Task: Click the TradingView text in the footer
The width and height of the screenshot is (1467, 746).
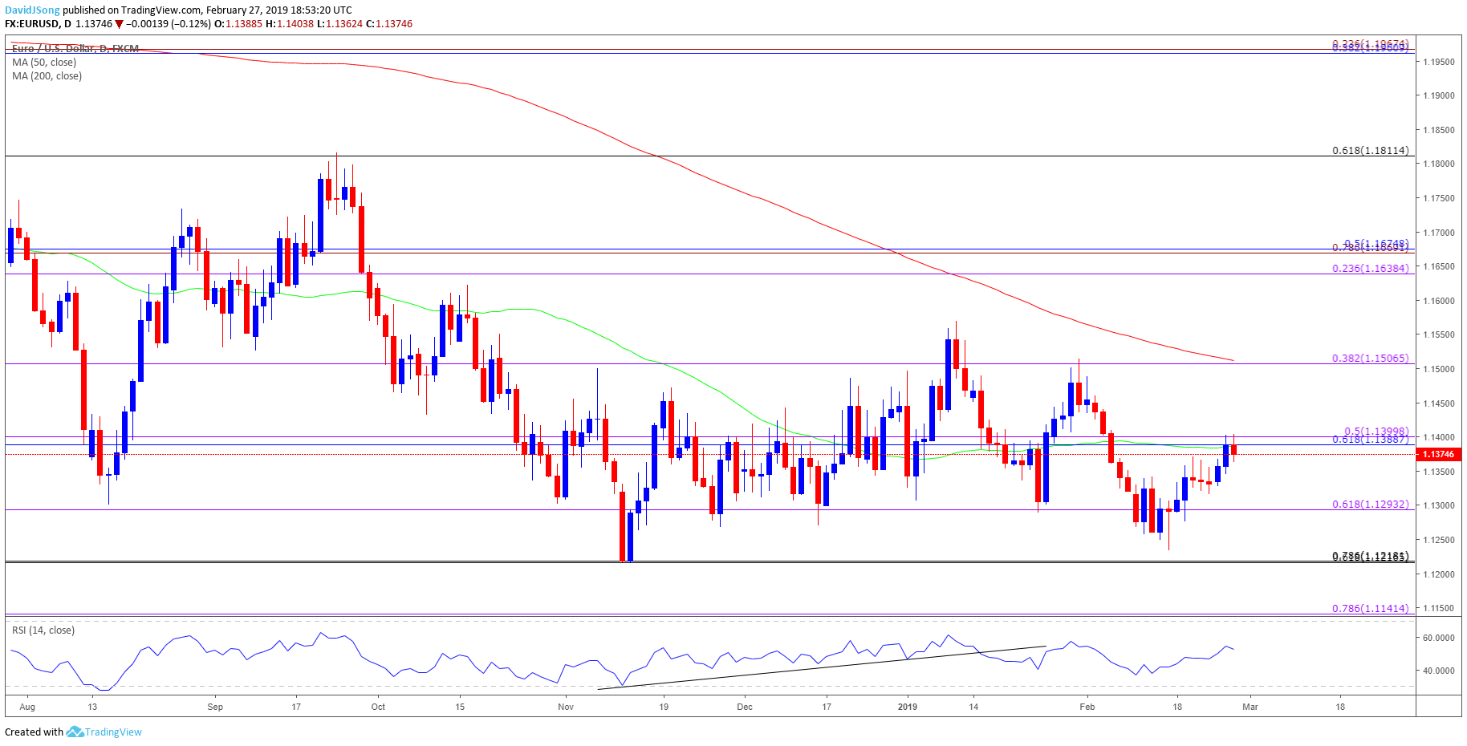Action: [113, 732]
